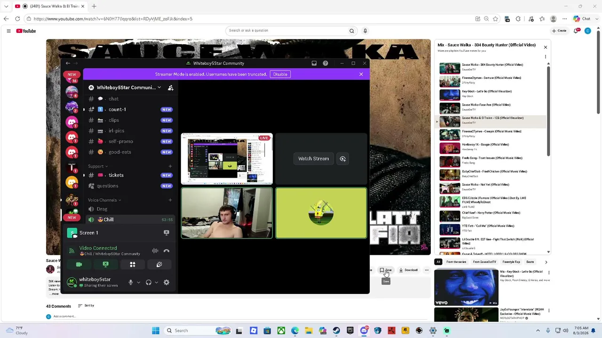Viewport: 602px width, 338px height.
Task: Bookmark this page with the star icon
Action: point(496,19)
